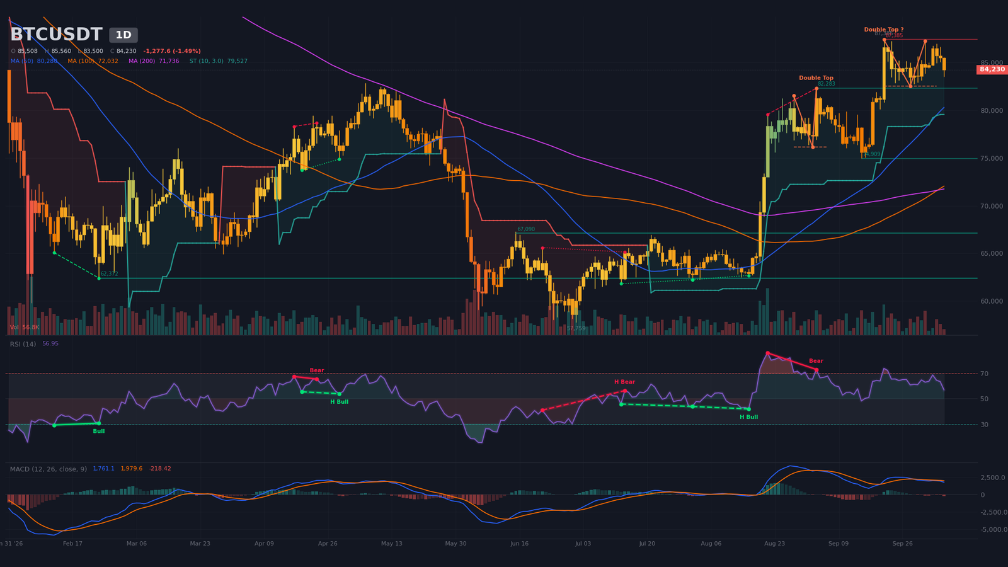
Task: Select the MACD value 1,761.1
Action: [x=104, y=469]
